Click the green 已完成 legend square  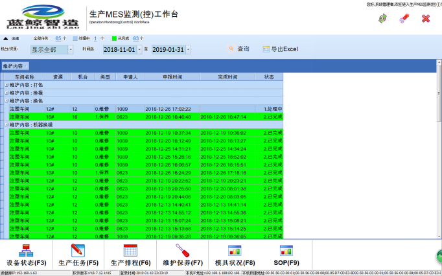[x=114, y=38]
